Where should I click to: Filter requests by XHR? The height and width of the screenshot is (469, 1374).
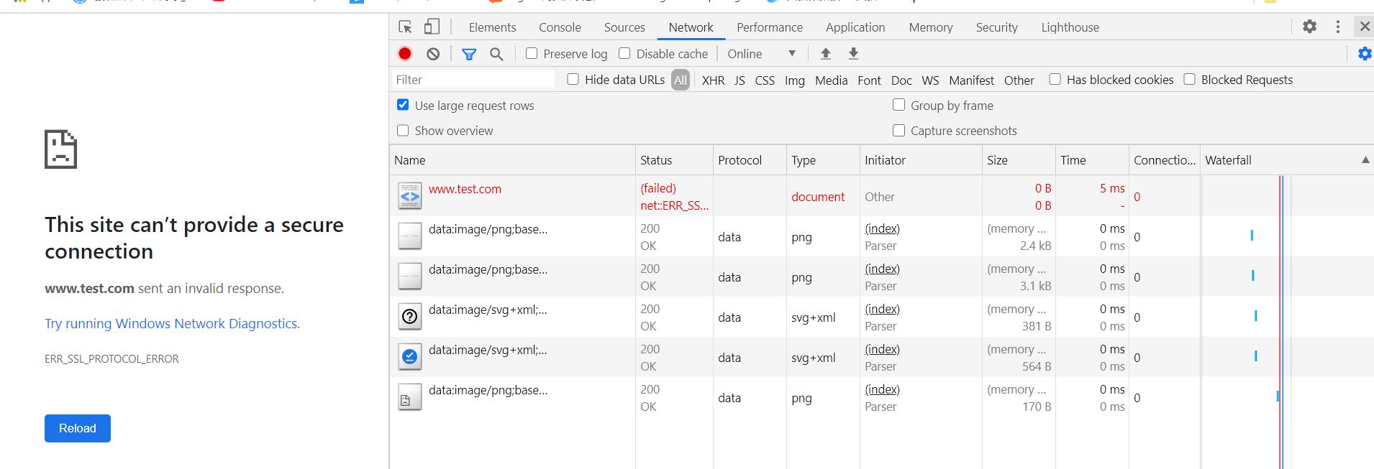point(713,80)
